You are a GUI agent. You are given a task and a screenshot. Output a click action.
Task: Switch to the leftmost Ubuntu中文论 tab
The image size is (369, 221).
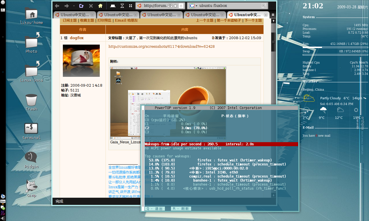pos(74,15)
